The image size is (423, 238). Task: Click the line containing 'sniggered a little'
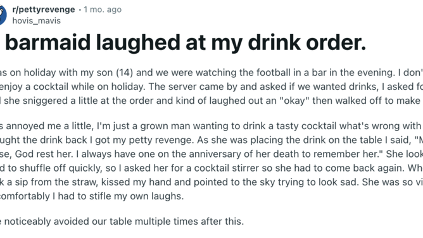(211, 101)
